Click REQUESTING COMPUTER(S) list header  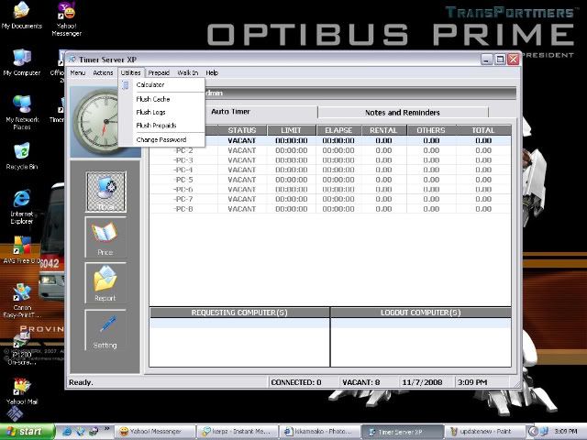[x=239, y=313]
